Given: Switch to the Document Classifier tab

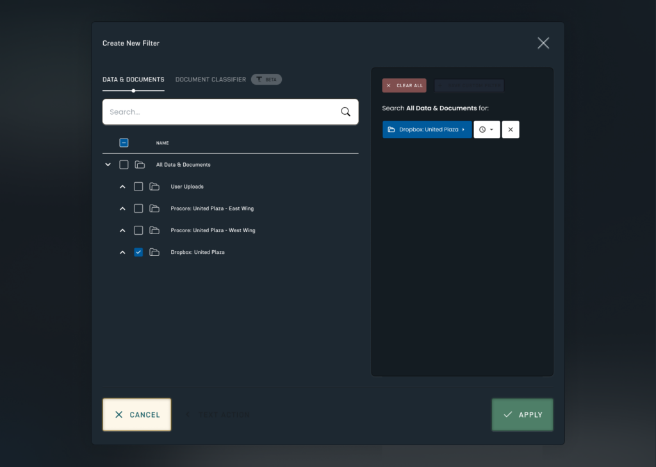Looking at the screenshot, I should 210,80.
